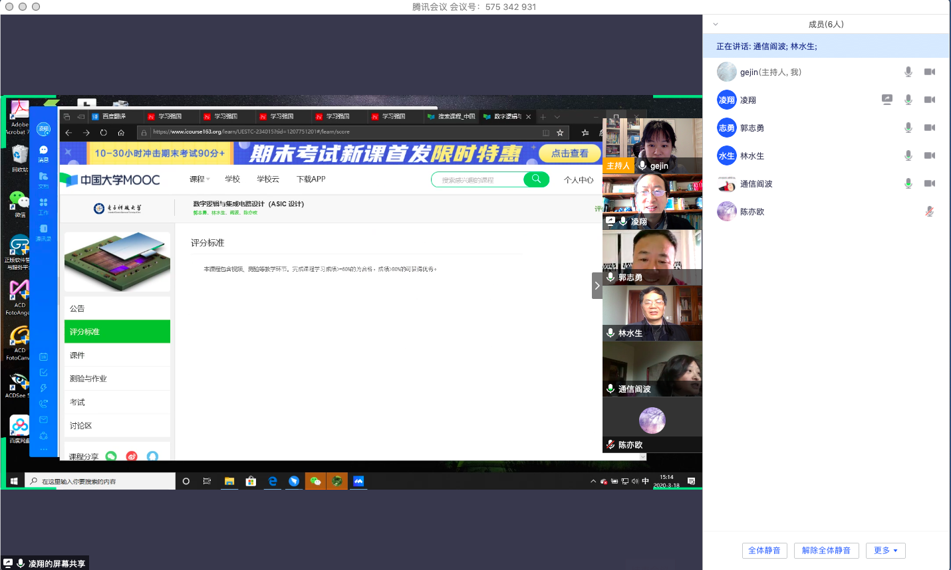Click the screen-share icon beside 凌翔

[x=886, y=100]
